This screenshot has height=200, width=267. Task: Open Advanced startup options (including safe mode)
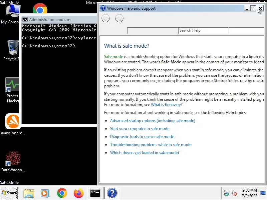click(153, 121)
